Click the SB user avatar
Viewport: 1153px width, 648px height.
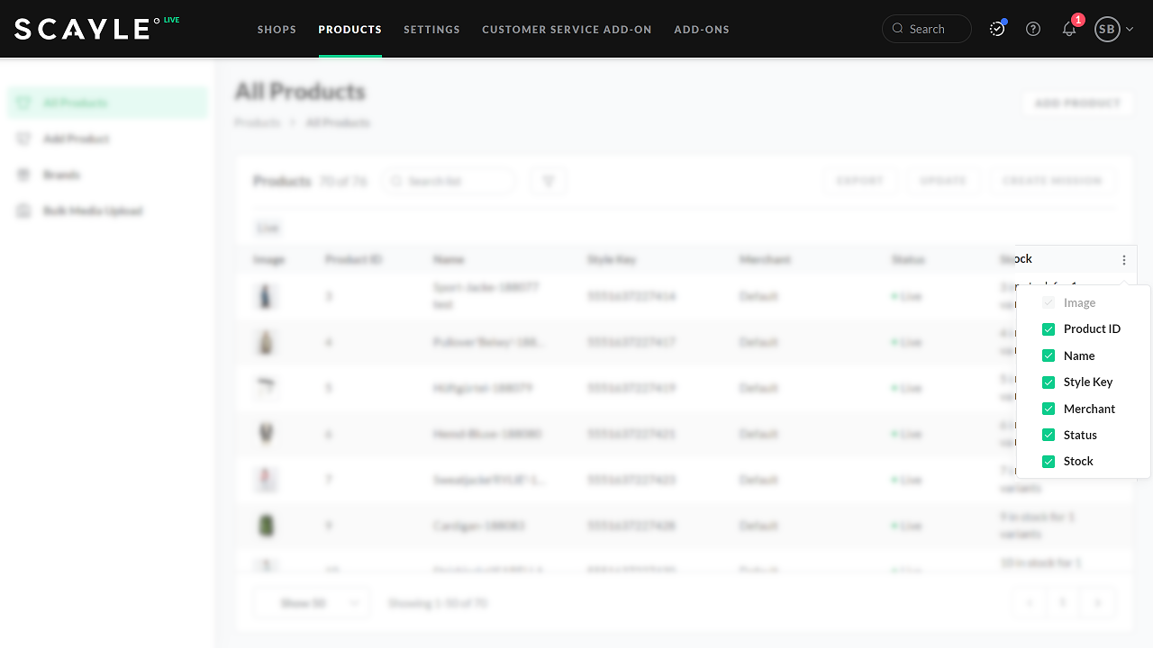pos(1107,29)
